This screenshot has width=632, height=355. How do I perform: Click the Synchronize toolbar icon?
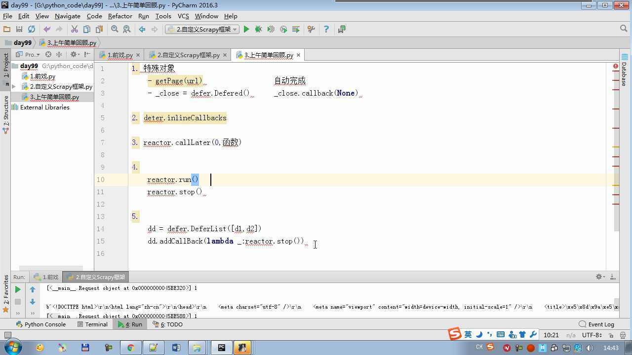click(x=32, y=30)
